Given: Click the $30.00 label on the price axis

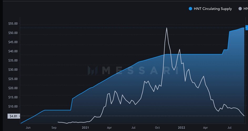Looking at the screenshot, I should (x=13, y=70).
